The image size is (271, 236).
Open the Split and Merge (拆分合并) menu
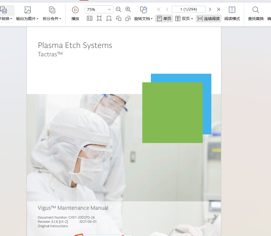[x=52, y=14]
